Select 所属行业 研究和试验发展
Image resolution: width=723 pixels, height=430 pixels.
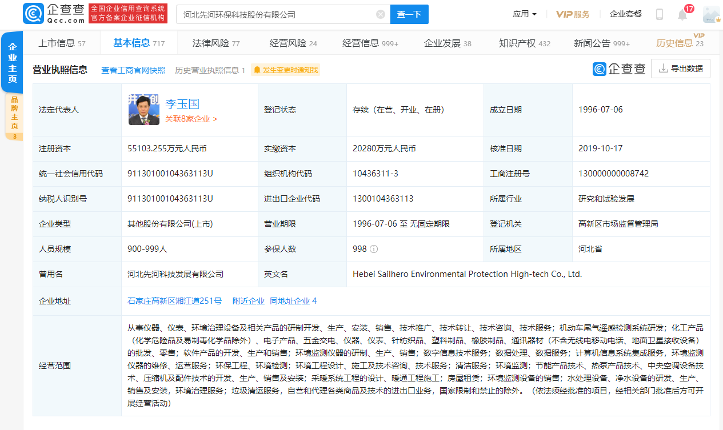coord(606,199)
